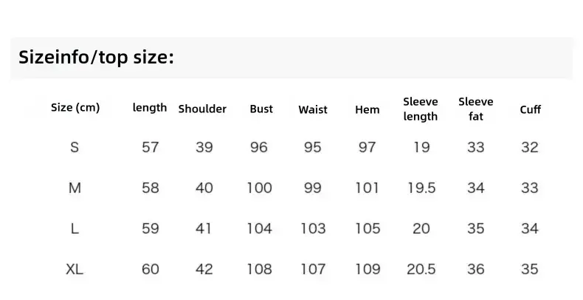Click sleeve length value 20.5 for XL
583x300 pixels.
tap(421, 269)
